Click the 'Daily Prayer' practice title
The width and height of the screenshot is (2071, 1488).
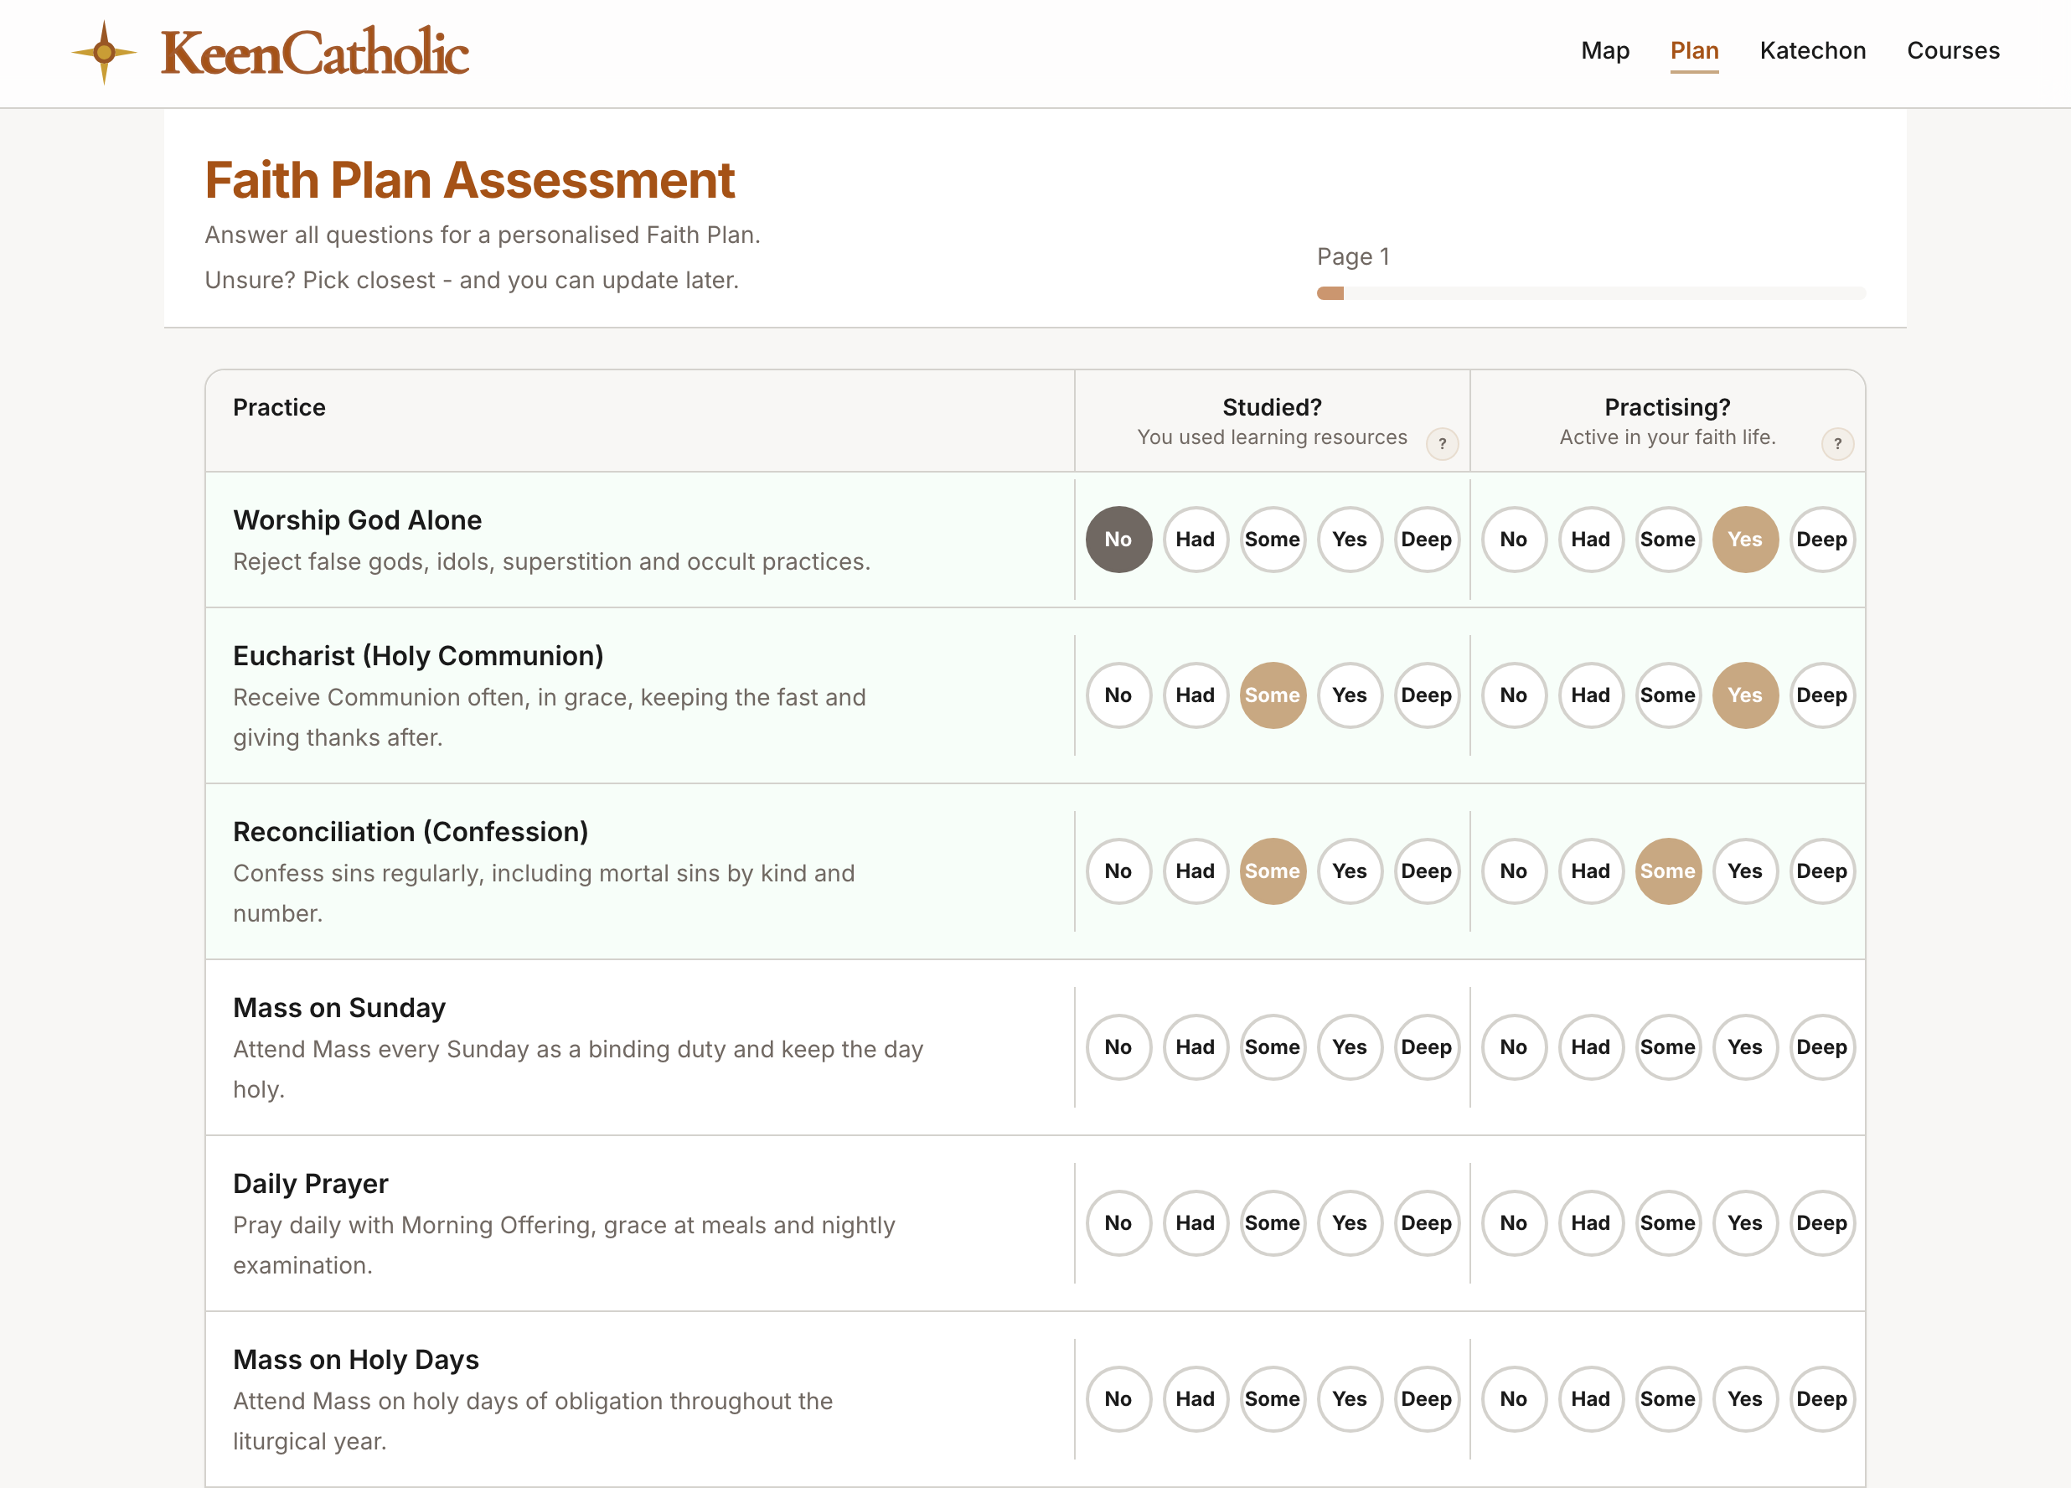point(311,1184)
